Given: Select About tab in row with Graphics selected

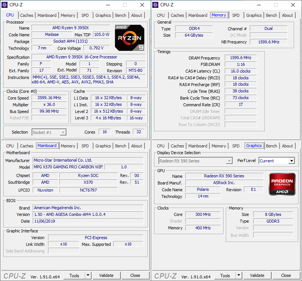Looking at the screenshot, I should click(287, 146).
